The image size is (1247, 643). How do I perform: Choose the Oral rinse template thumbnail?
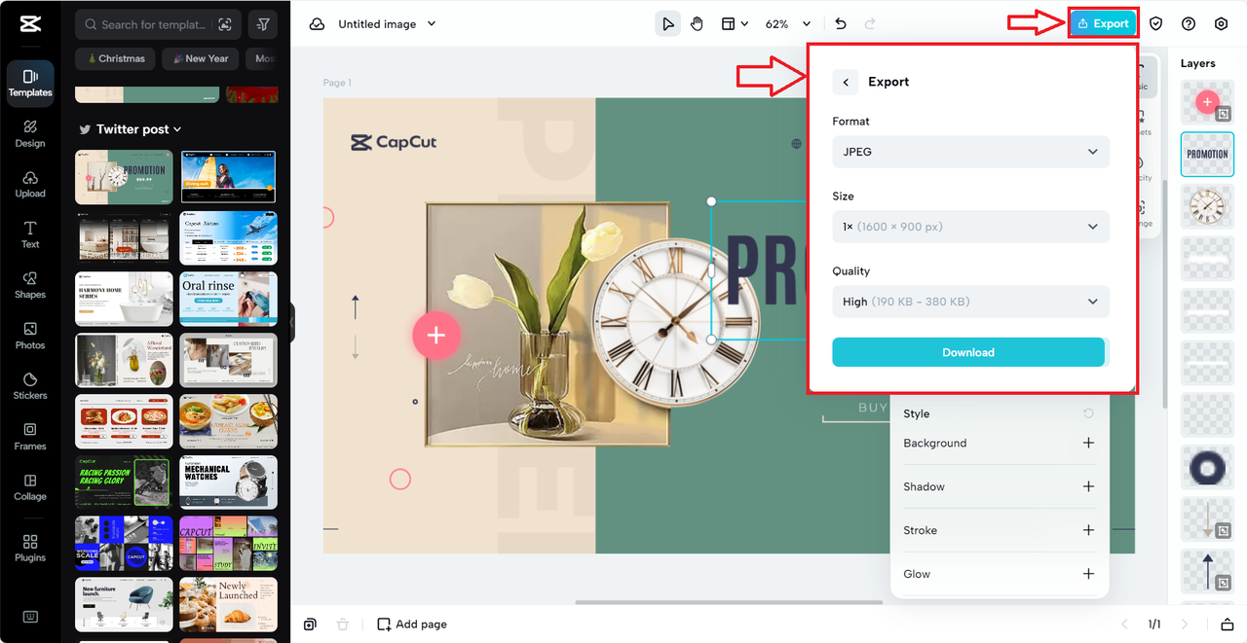[229, 299]
